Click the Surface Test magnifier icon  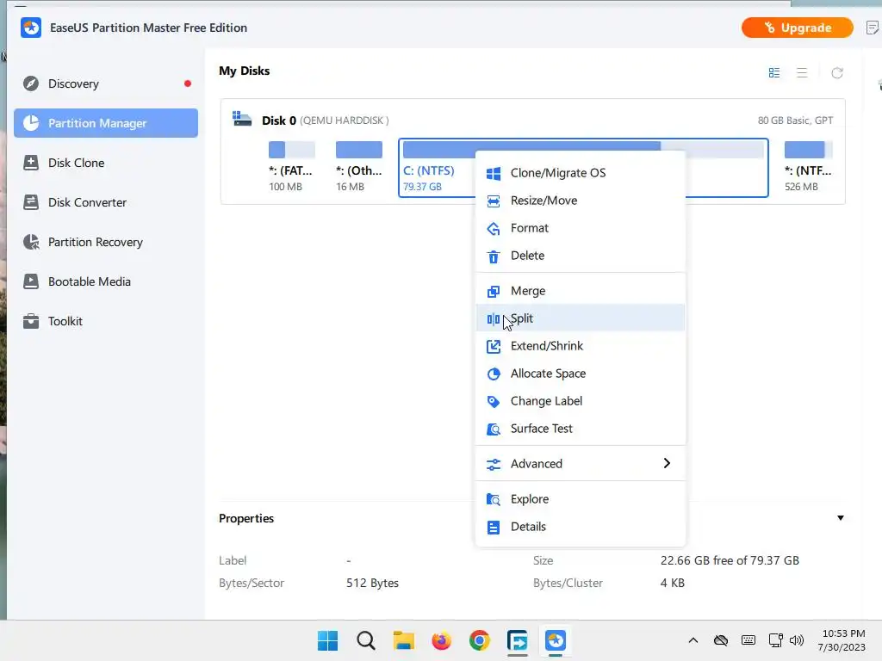[494, 429]
